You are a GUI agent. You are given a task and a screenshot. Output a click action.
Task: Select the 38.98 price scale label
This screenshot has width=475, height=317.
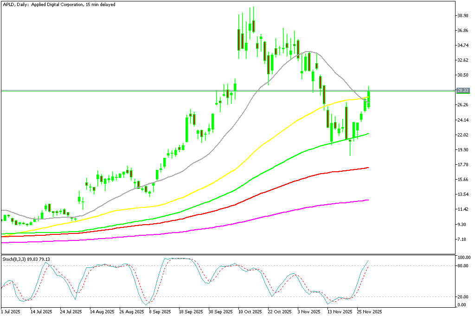pos(462,15)
